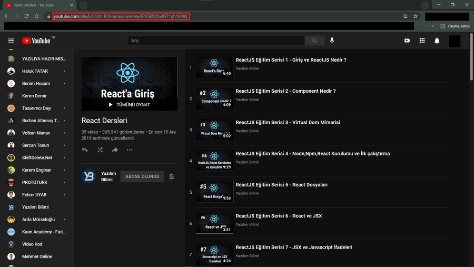This screenshot has height=267, width=474.
Task: Open video 2 Component Nedir
Action: [x=285, y=91]
